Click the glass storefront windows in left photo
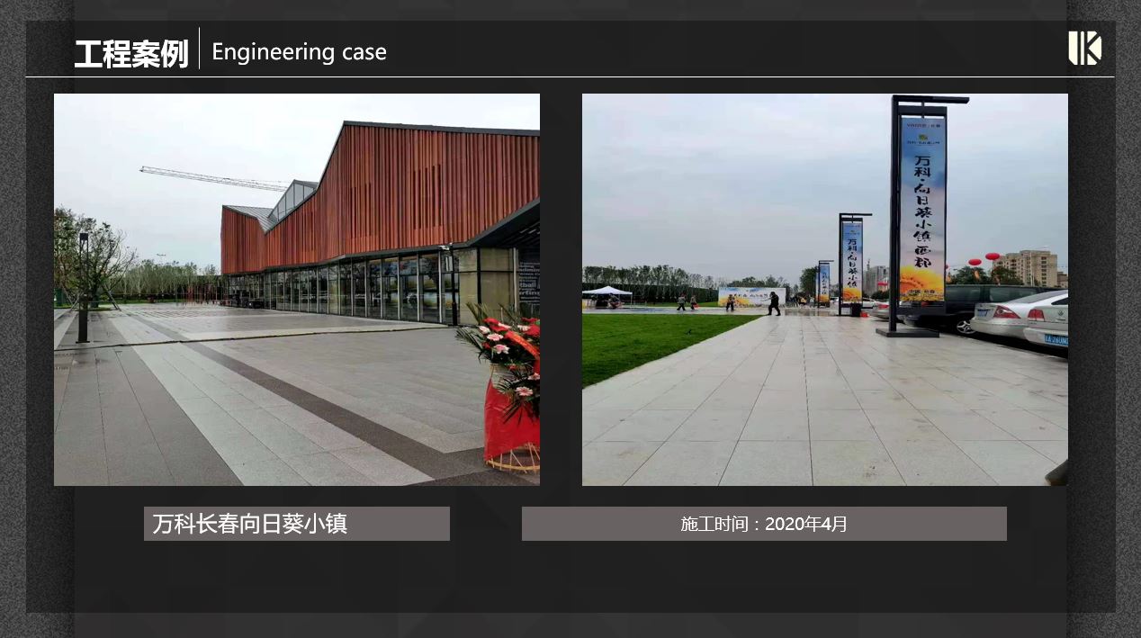Image resolution: width=1141 pixels, height=638 pixels. (360, 290)
